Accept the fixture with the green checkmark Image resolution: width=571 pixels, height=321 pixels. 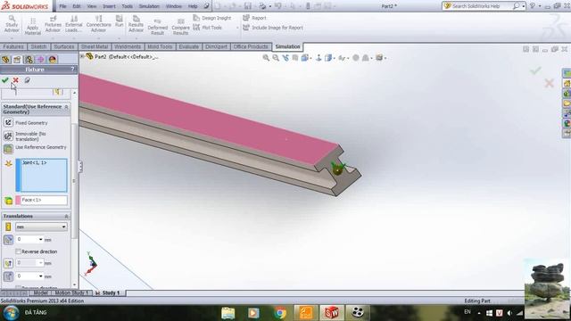pyautogui.click(x=5, y=80)
